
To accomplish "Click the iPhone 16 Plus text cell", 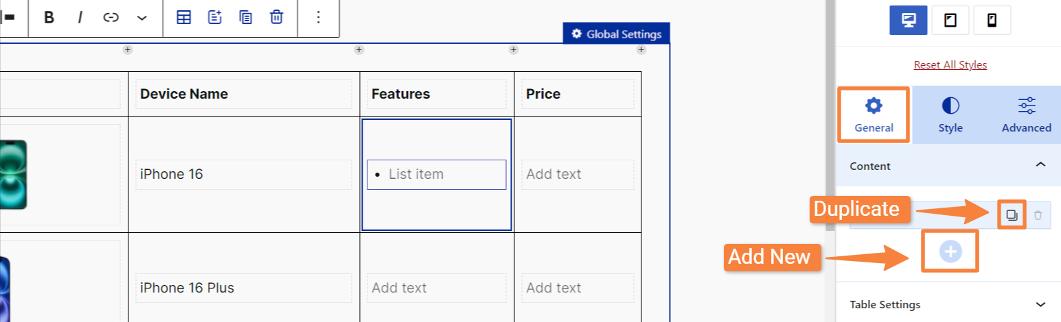I will [x=244, y=288].
